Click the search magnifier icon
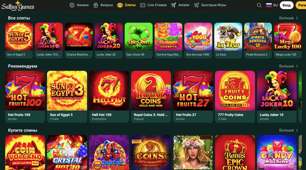Screen dimensions: 306x170 pyautogui.click(x=259, y=5)
